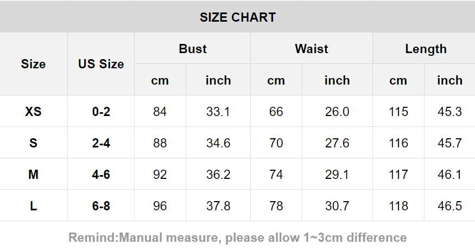Select the 30.7 inch waist value
475x251 pixels.
click(337, 206)
